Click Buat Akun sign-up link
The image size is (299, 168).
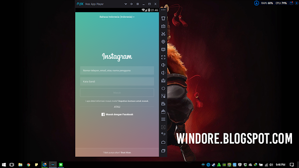pyautogui.click(x=126, y=153)
